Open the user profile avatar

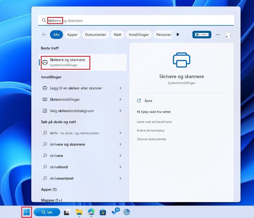(x=228, y=35)
